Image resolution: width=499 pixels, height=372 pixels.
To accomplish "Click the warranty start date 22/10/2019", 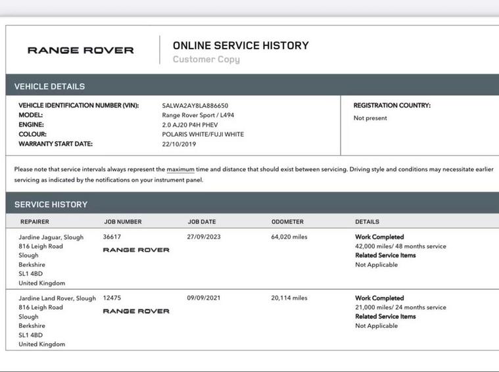I will click(x=179, y=144).
